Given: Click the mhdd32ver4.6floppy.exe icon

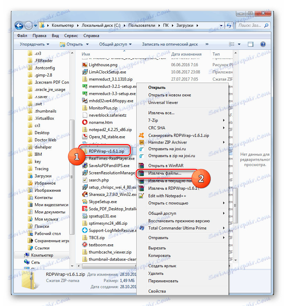Looking at the screenshot, I should click(84, 101).
